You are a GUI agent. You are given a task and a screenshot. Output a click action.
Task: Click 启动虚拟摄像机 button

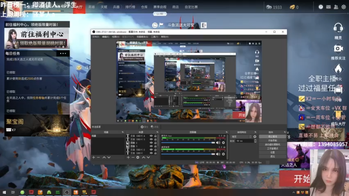pyautogui.click(x=273, y=145)
